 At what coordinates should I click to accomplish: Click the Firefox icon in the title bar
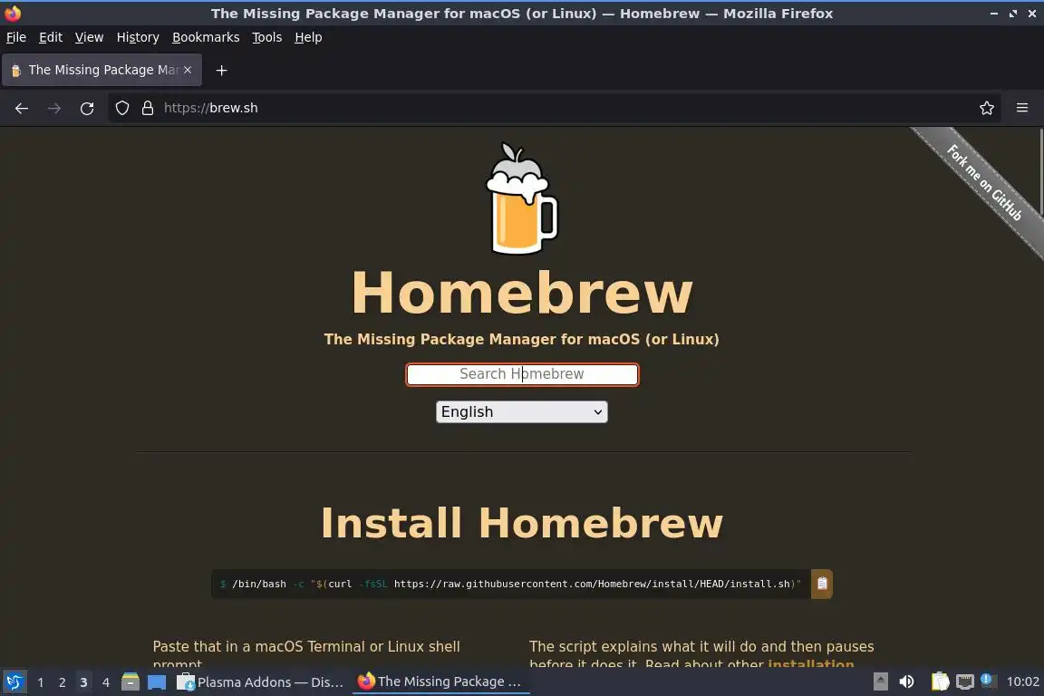13,13
